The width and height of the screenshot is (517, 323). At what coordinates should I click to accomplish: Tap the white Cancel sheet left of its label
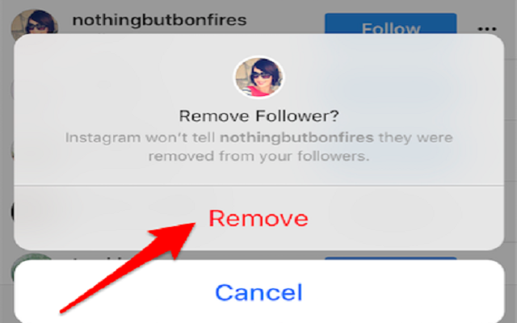point(114,292)
